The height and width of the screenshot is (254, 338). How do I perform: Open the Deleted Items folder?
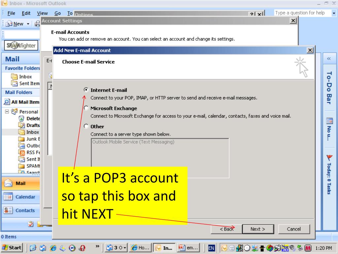click(x=29, y=118)
